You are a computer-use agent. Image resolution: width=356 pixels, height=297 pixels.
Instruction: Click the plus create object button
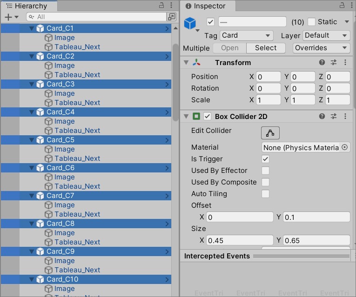coord(8,17)
